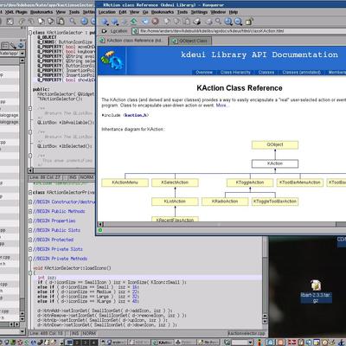Click the KSelectAction box in inheritance diagram
This screenshot has height=346, width=346.
175,183
